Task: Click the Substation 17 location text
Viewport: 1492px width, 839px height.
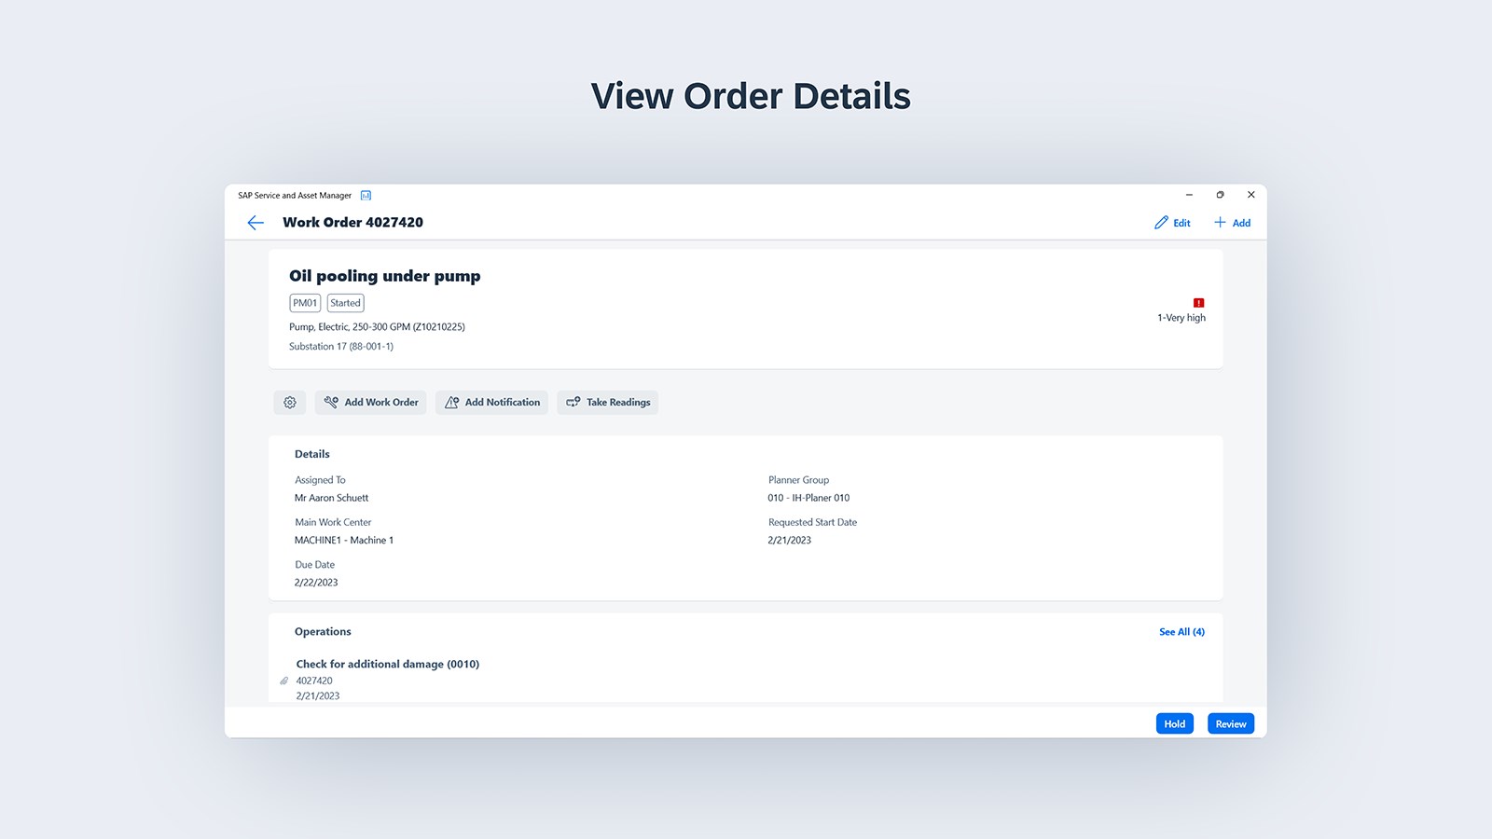Action: coord(341,347)
